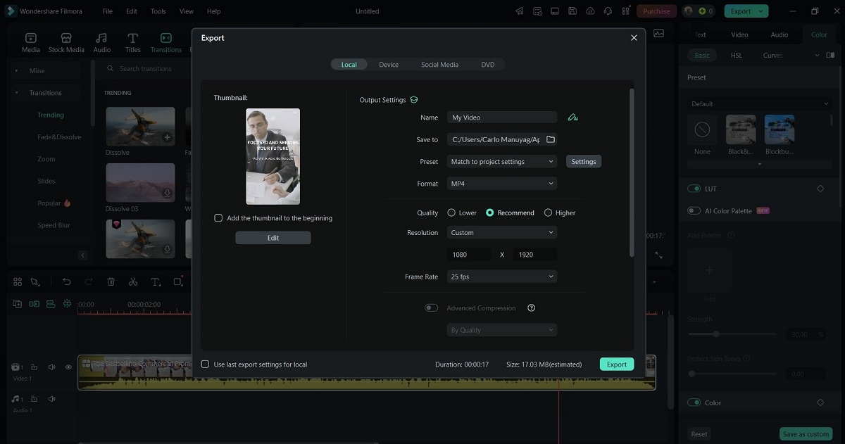
Task: Click the Save to folder browse icon
Action: 551,139
